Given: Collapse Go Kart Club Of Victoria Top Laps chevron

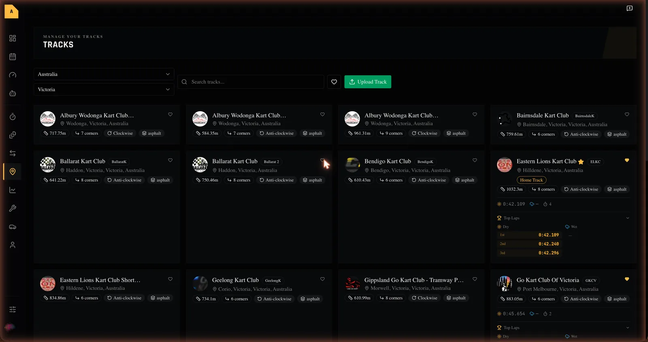Looking at the screenshot, I should 628,328.
